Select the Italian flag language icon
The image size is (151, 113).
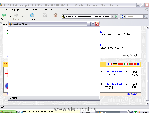(x=126, y=64)
